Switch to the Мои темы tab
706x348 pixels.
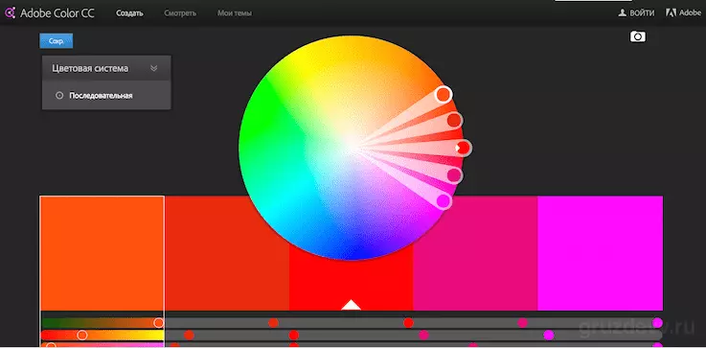235,13
